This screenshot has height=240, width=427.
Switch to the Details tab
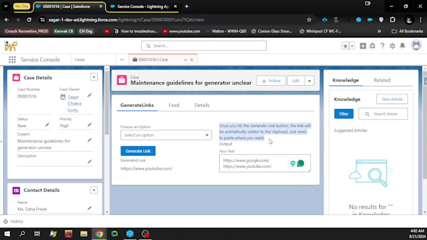pyautogui.click(x=202, y=105)
